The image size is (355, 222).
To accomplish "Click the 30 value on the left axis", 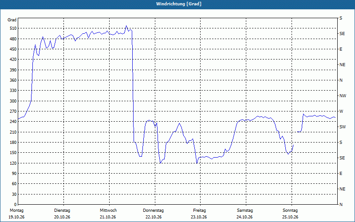I will (x=14, y=194).
